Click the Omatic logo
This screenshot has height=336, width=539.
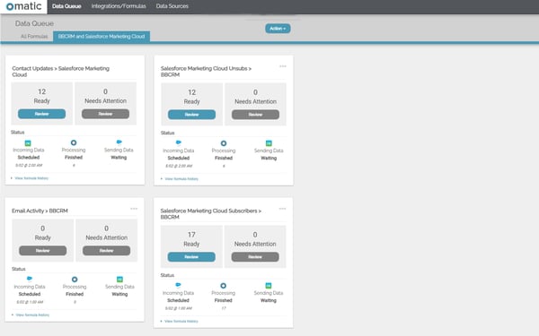[x=23, y=6]
